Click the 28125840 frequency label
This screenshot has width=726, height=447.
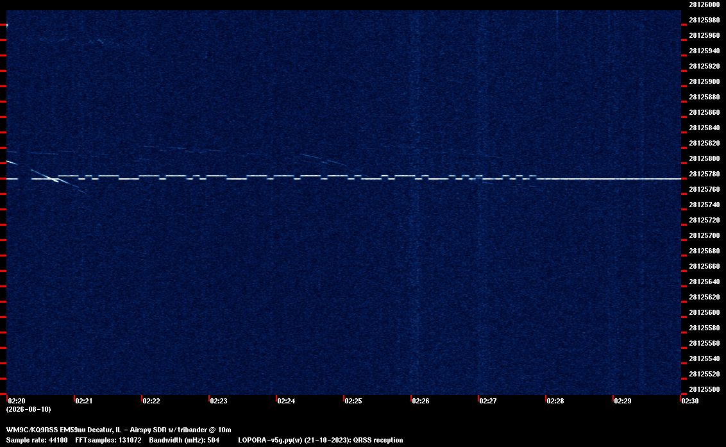point(704,128)
